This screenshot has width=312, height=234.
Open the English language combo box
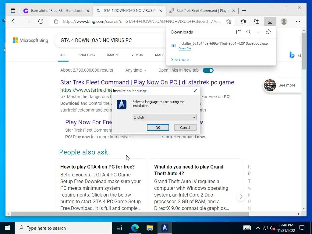coord(165,117)
